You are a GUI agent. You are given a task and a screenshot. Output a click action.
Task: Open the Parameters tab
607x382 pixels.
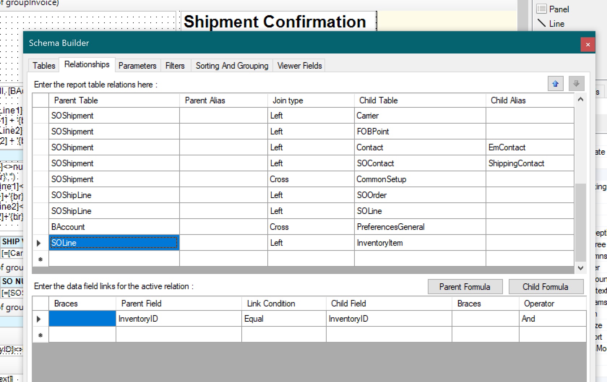tap(137, 66)
